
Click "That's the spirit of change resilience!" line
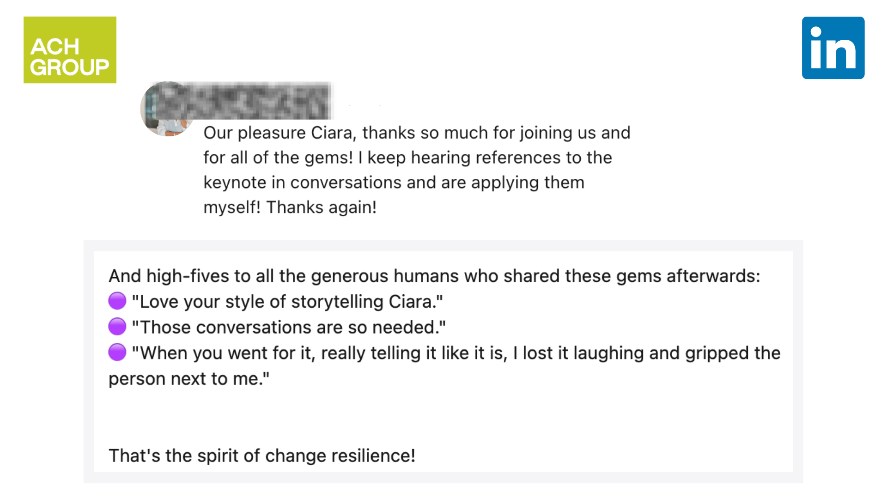click(262, 456)
